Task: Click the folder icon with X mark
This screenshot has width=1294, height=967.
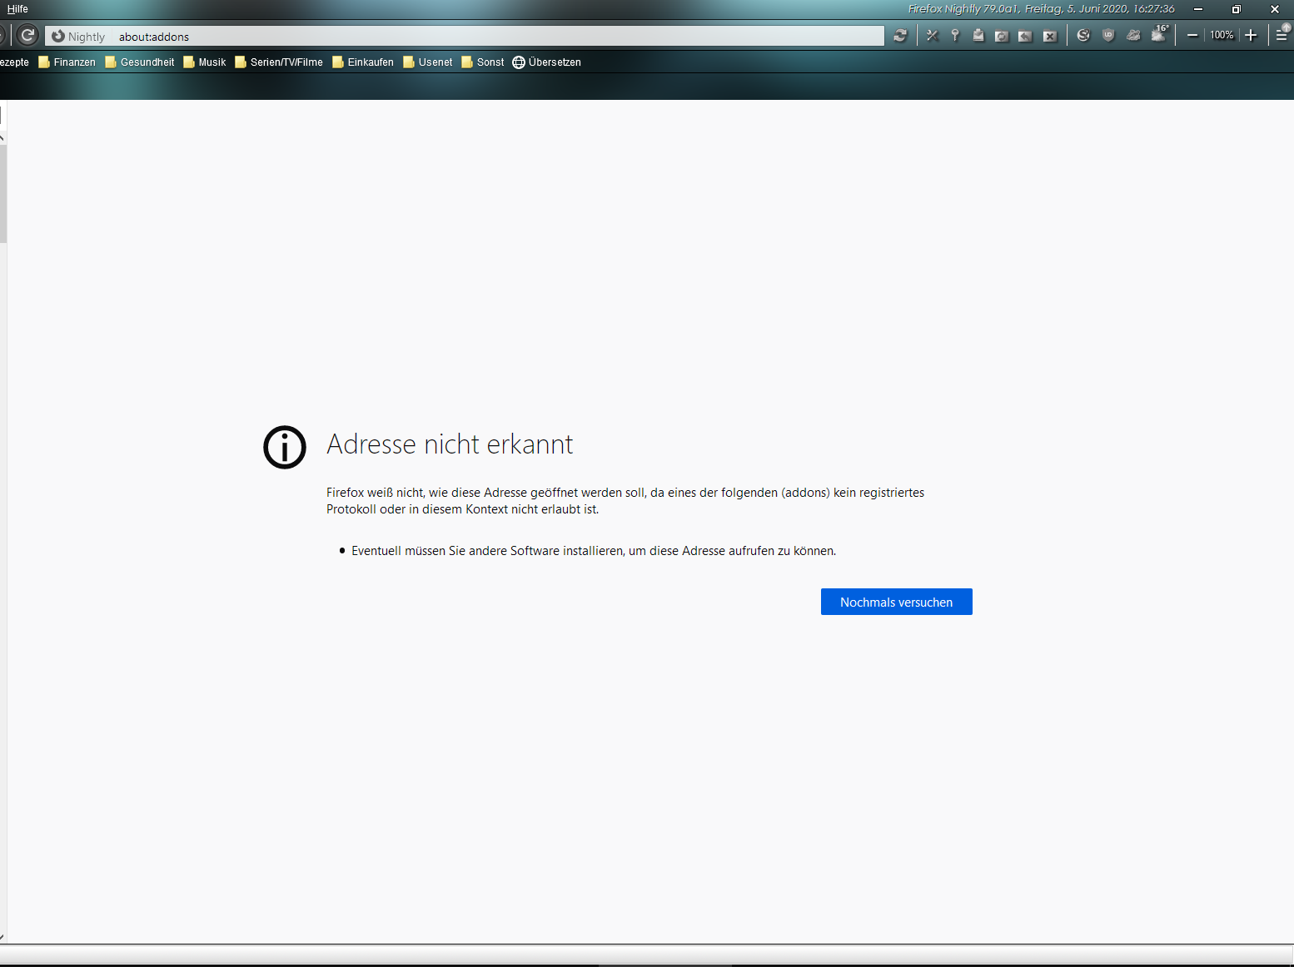Action: [x=1049, y=36]
